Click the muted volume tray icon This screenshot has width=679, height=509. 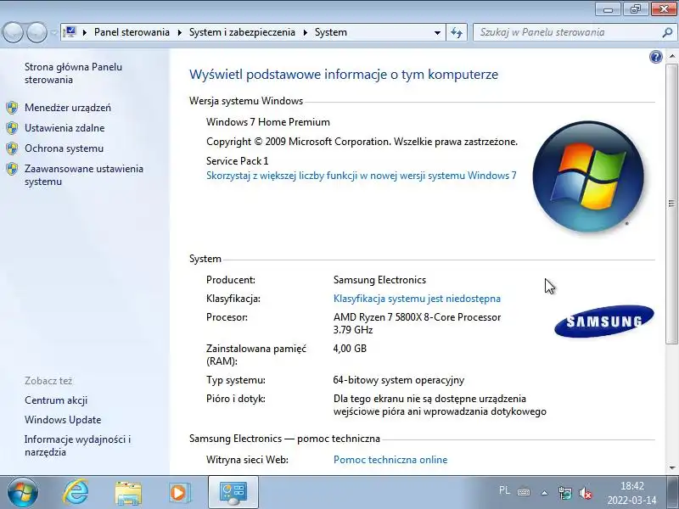click(585, 493)
